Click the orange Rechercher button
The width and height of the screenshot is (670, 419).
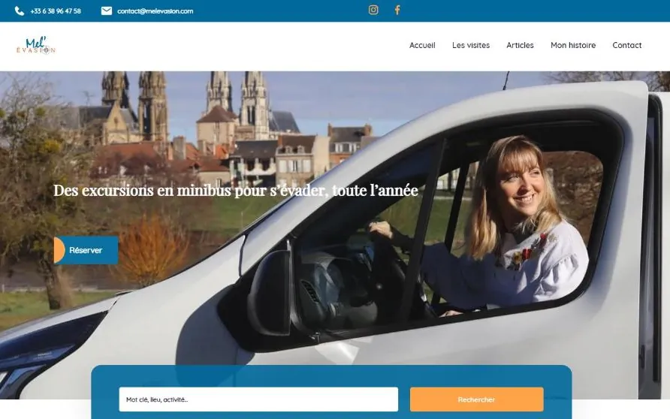point(476,399)
